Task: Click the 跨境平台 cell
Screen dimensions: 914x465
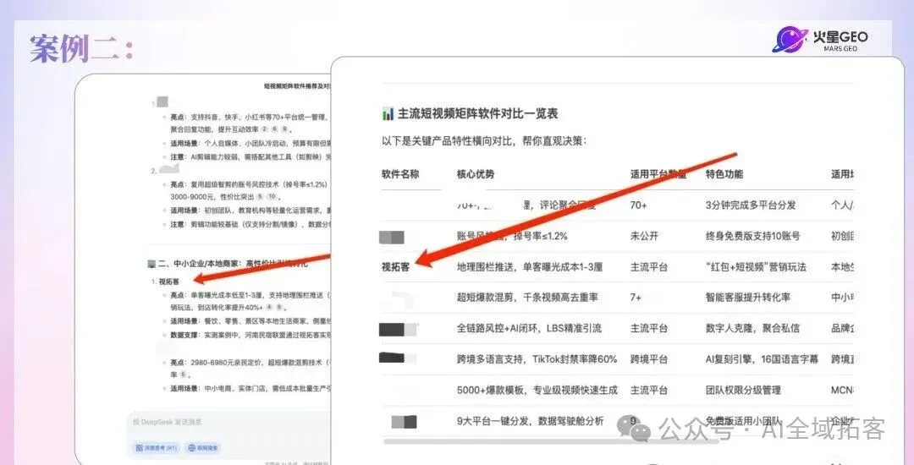Action: (x=649, y=359)
